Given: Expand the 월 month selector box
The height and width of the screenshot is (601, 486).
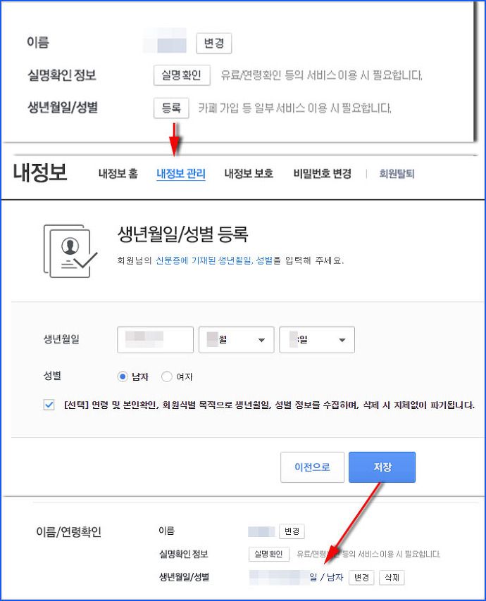Looking at the screenshot, I should point(236,340).
